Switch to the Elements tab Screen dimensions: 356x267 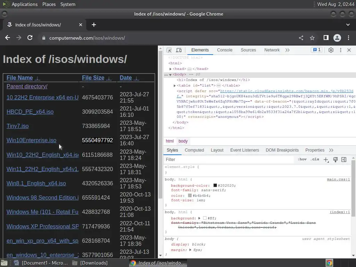200,50
